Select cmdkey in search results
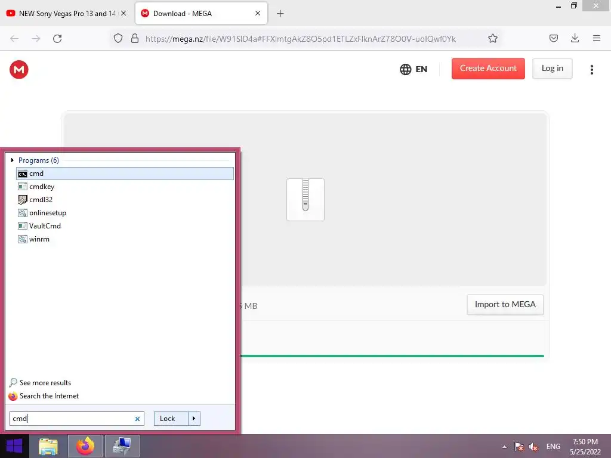Viewport: 611px width, 458px height. (125, 187)
